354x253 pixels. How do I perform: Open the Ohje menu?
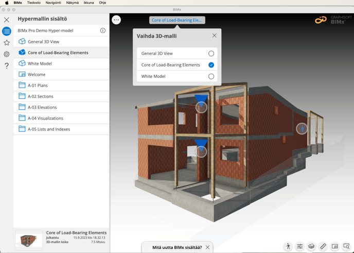(x=102, y=3)
